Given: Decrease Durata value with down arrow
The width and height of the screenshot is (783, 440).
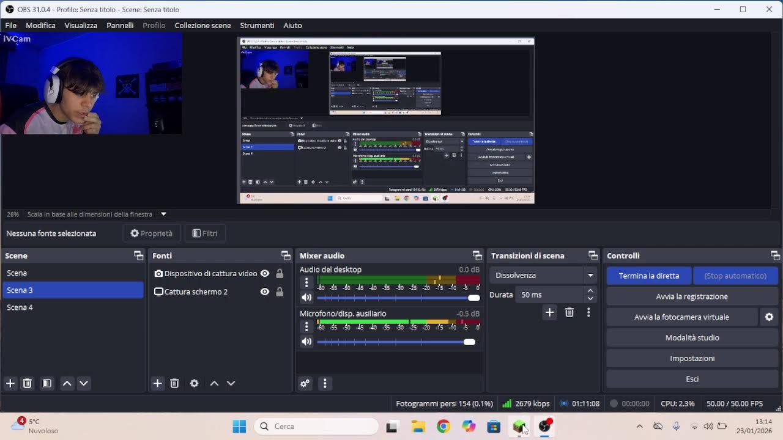Looking at the screenshot, I should 590,299.
